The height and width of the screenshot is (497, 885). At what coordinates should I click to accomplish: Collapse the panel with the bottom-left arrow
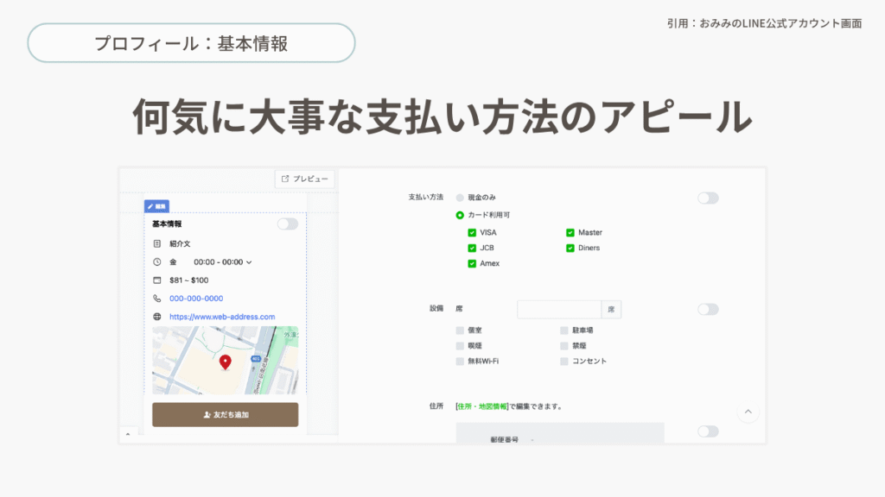[128, 434]
